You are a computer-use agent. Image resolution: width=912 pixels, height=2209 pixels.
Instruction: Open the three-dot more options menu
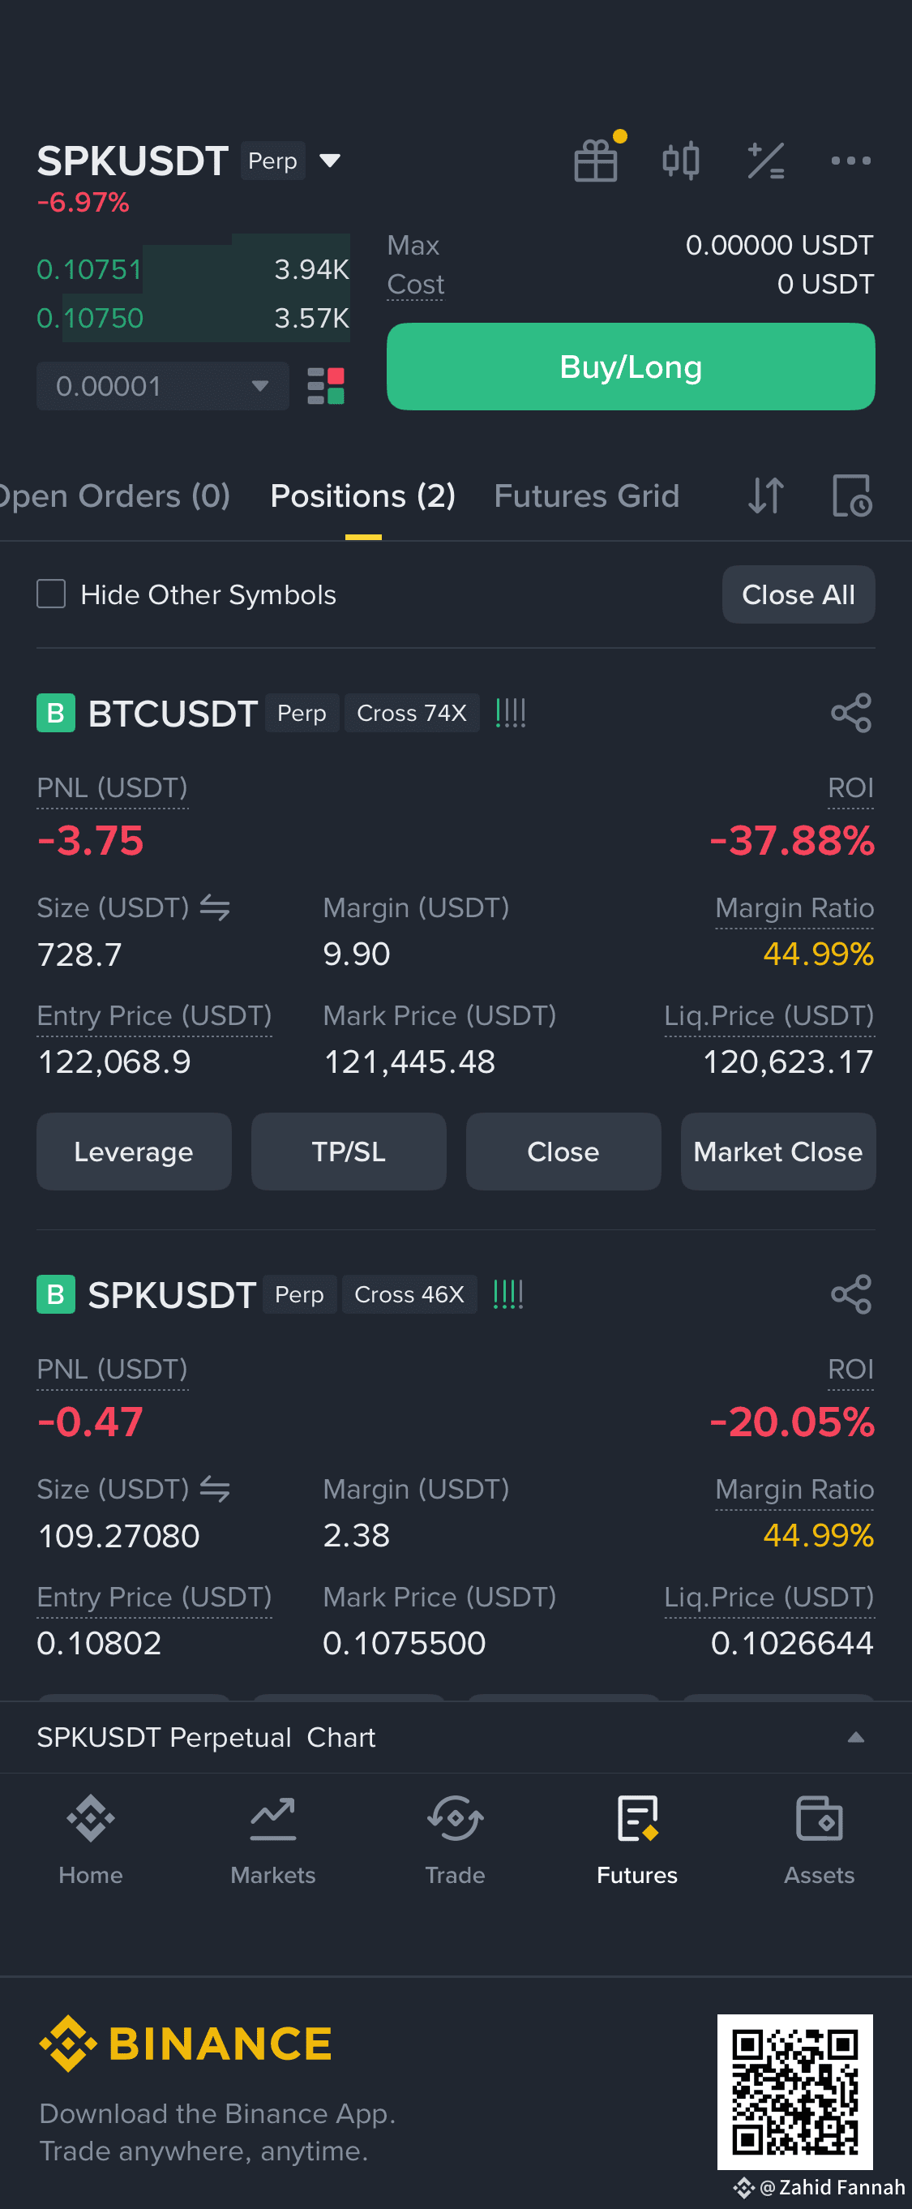coord(850,161)
